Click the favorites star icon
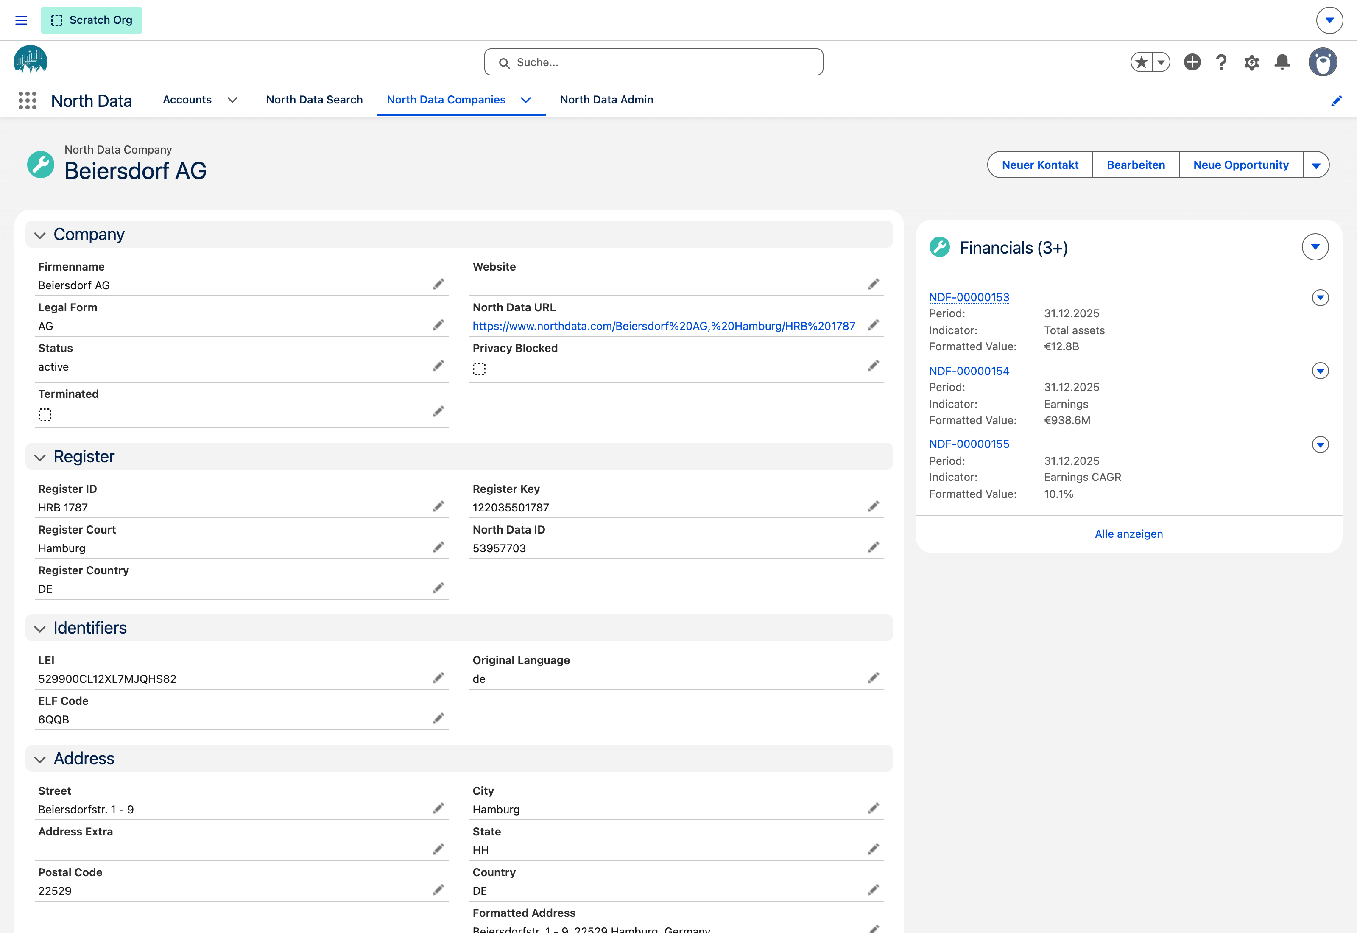Screen dimensions: 1357x933 tap(1141, 62)
